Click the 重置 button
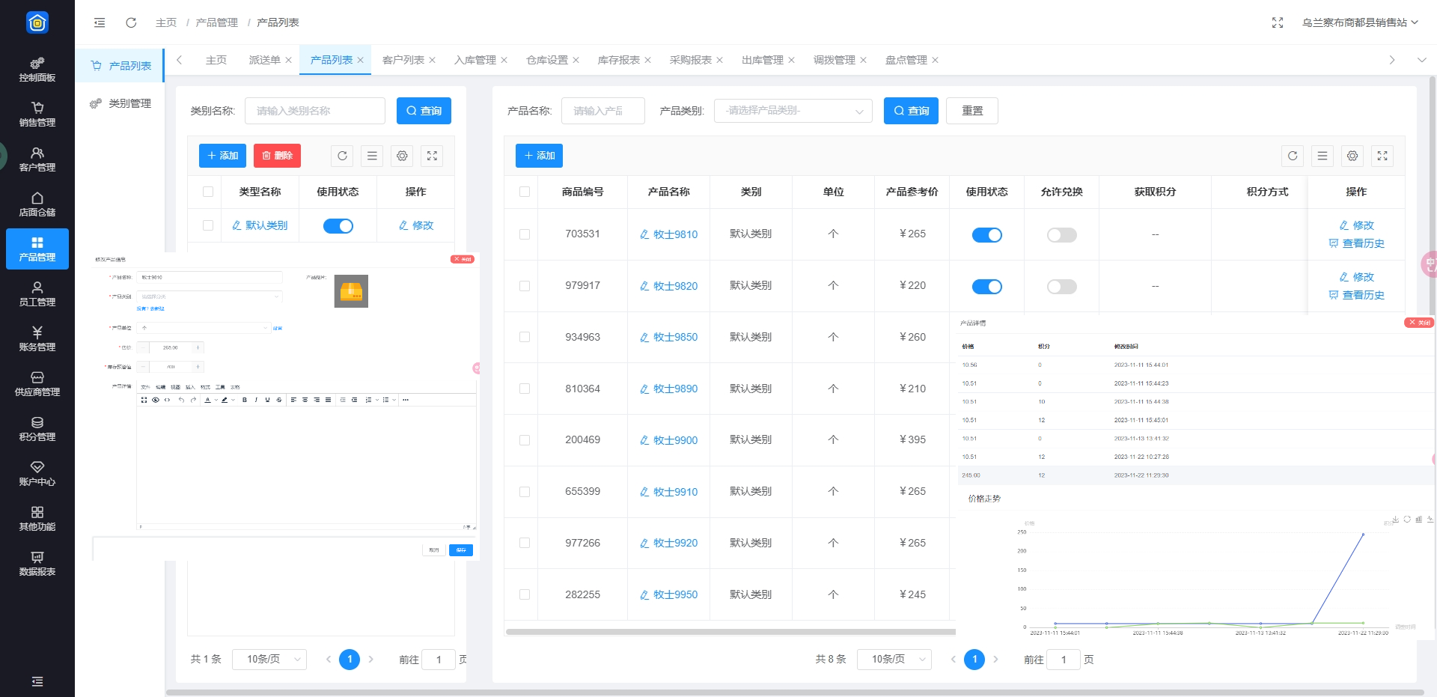The width and height of the screenshot is (1437, 697). click(x=971, y=111)
